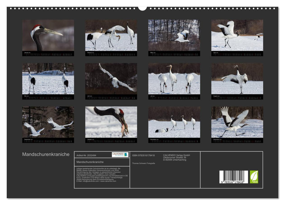
Task: Select the October crane eating fish photo
Action: 111,122
